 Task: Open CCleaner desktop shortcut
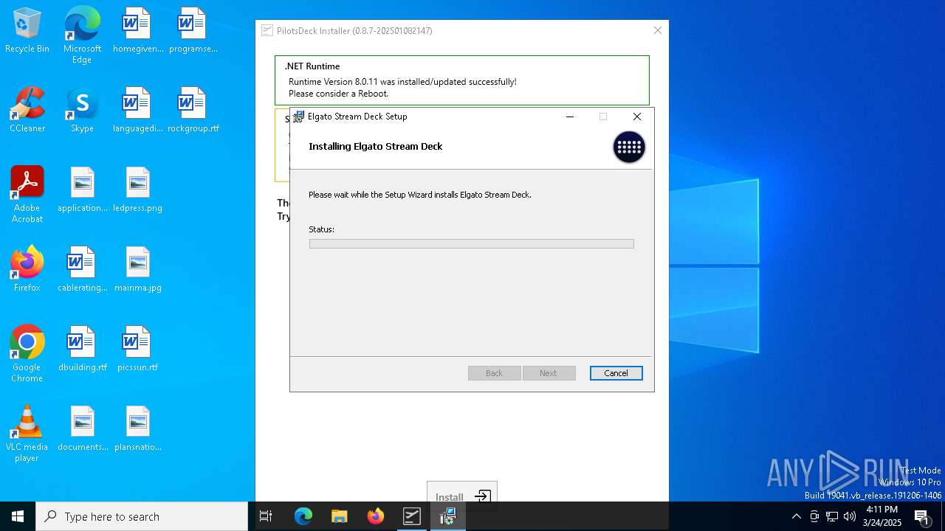pos(27,111)
